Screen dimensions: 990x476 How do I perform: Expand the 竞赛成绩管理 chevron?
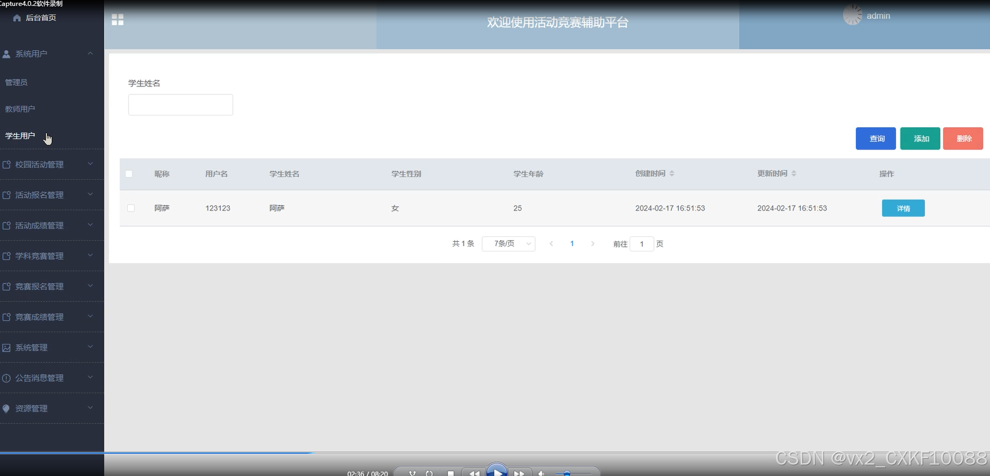[90, 316]
